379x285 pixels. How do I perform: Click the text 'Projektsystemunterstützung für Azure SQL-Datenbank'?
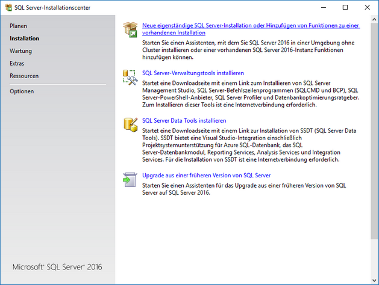point(211,145)
